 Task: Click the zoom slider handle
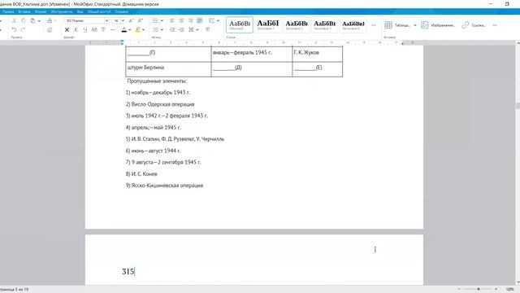[479, 290]
